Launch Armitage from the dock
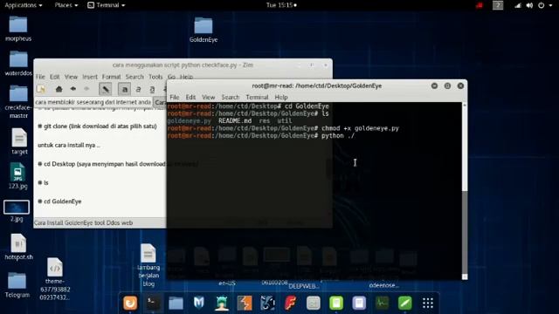Image resolution: width=559 pixels, height=314 pixels. click(222, 303)
